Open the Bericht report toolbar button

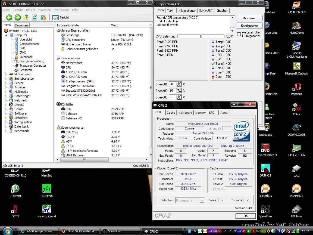coord(61,17)
